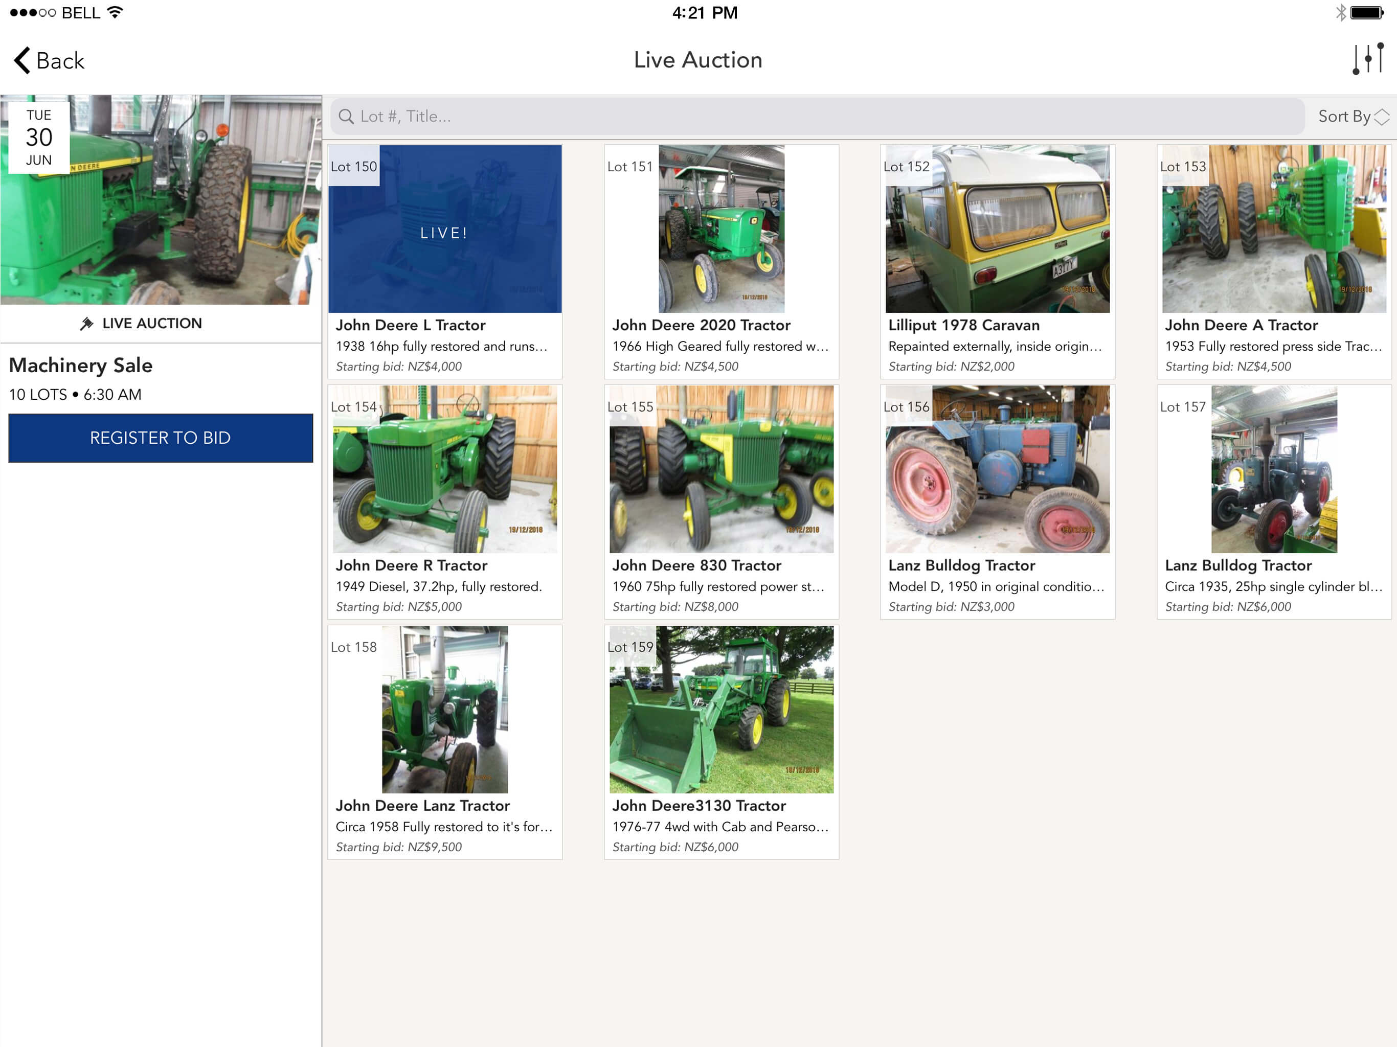
Task: Open the Sort By dropdown
Action: [1353, 116]
